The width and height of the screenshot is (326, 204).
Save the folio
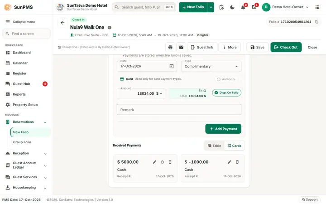click(x=257, y=47)
